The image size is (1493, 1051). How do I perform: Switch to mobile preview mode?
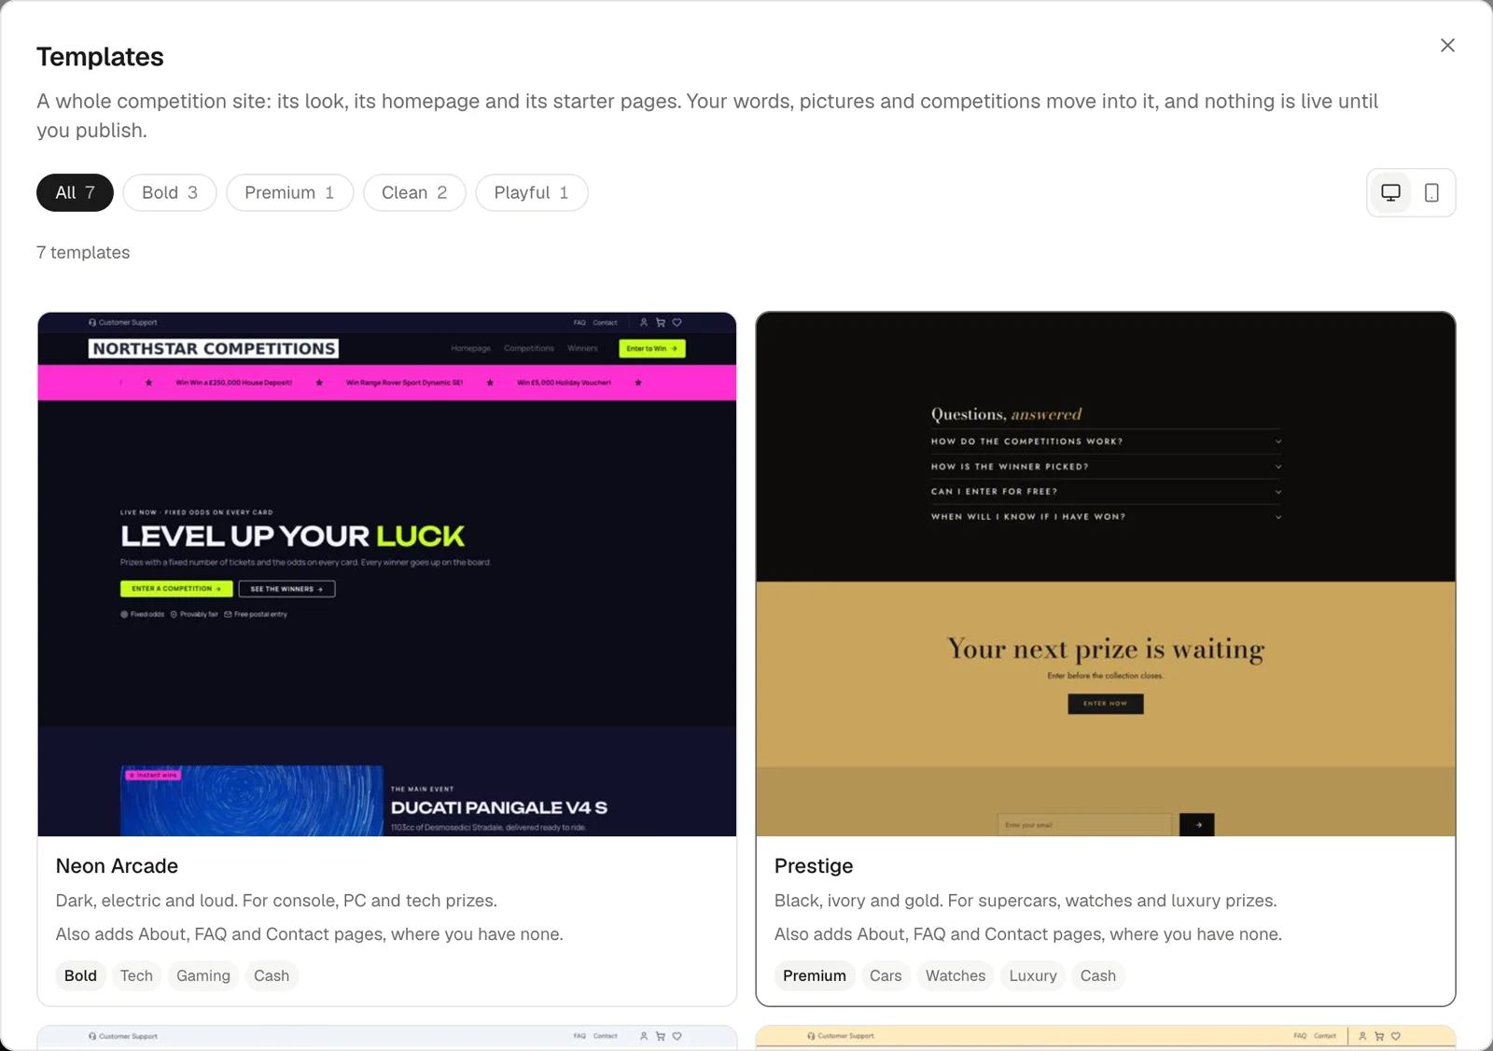(1431, 192)
